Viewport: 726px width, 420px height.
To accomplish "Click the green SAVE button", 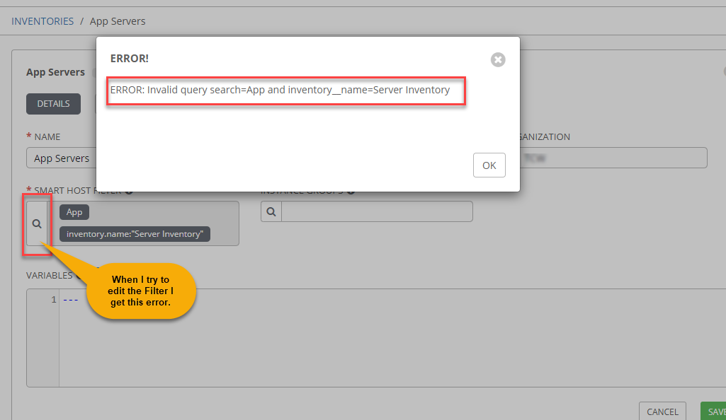I will tap(713, 412).
